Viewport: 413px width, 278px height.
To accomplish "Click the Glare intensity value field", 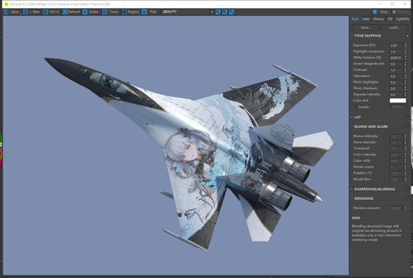I will 397,142.
